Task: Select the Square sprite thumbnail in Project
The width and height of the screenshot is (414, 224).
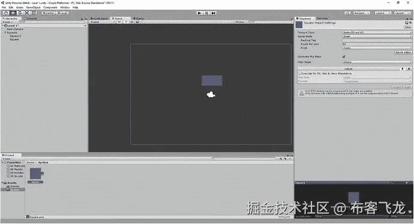Action: coord(35,174)
